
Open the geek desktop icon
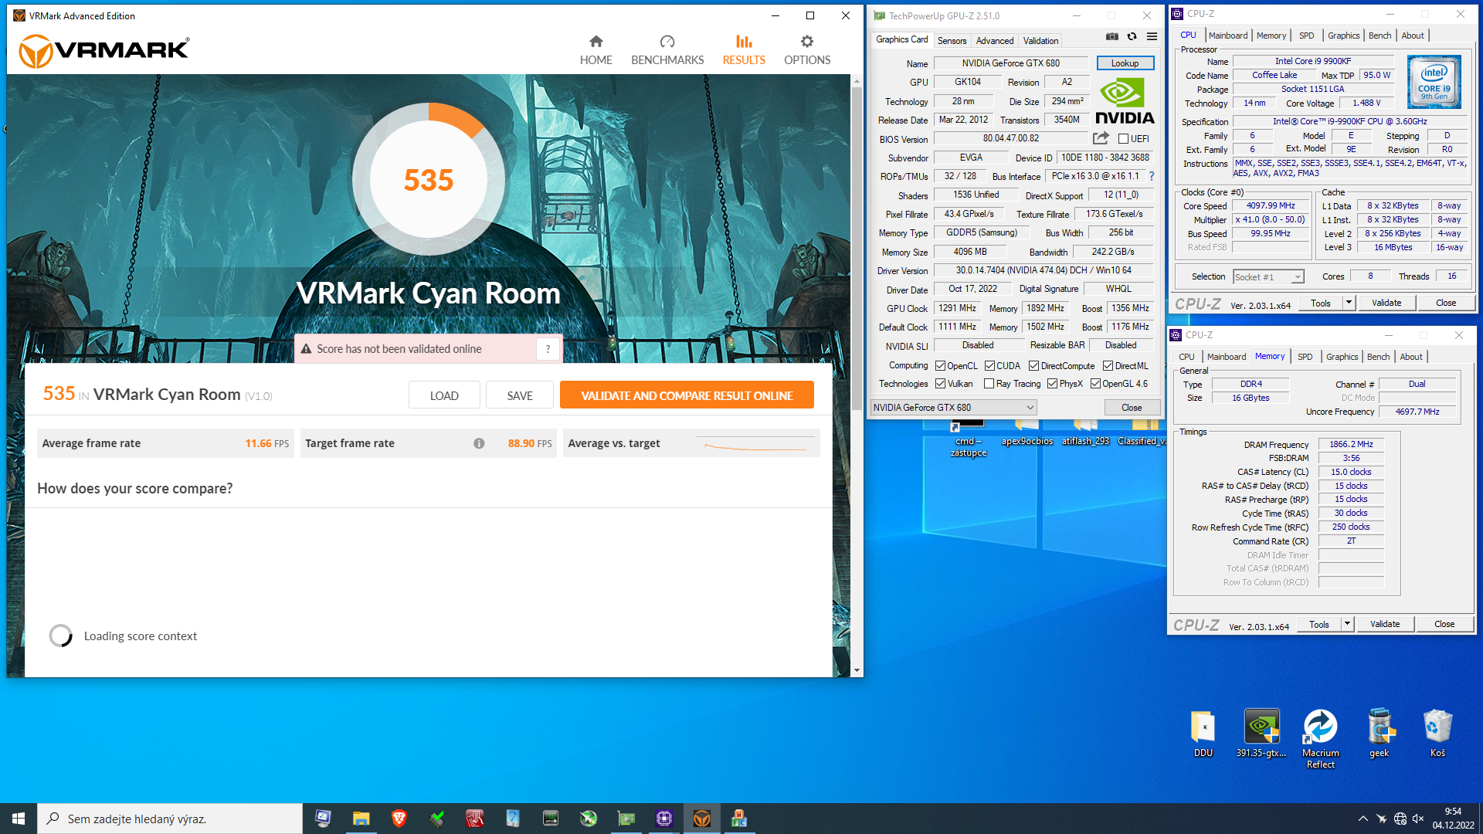(1379, 734)
